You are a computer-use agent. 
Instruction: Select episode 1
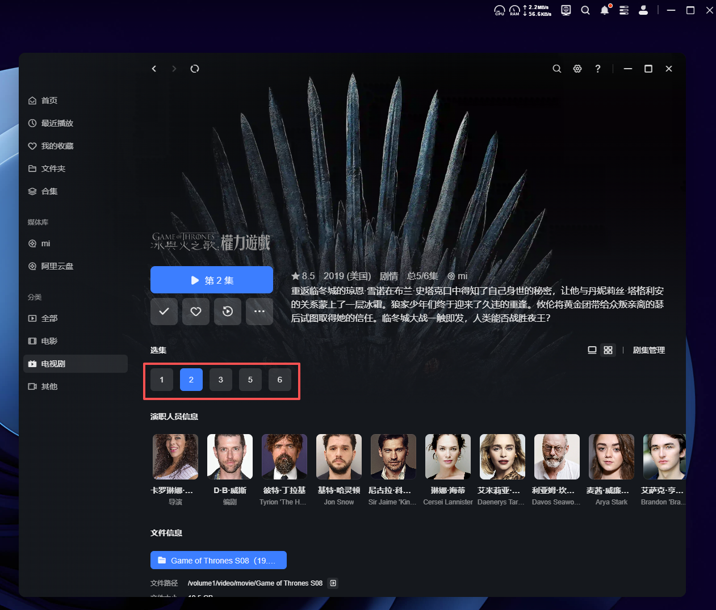[162, 380]
